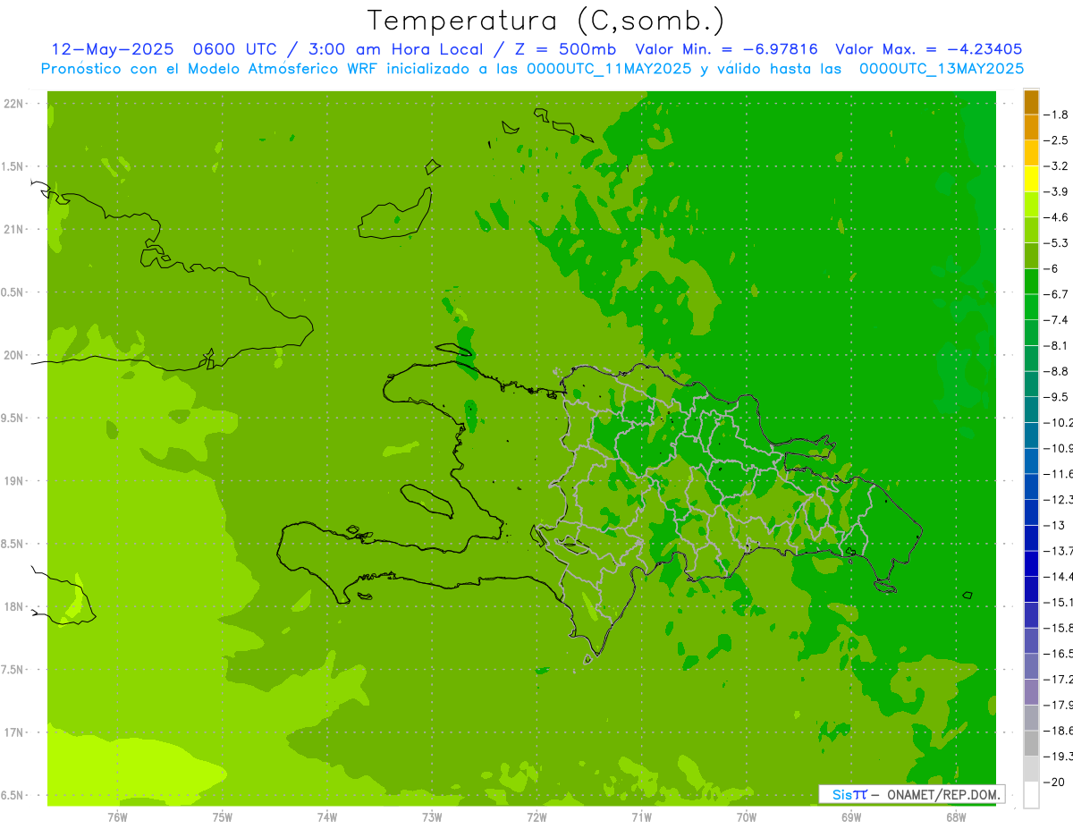This screenshot has width=1073, height=829.
Task: Click the '-20' legend value
Action: coord(1054,782)
